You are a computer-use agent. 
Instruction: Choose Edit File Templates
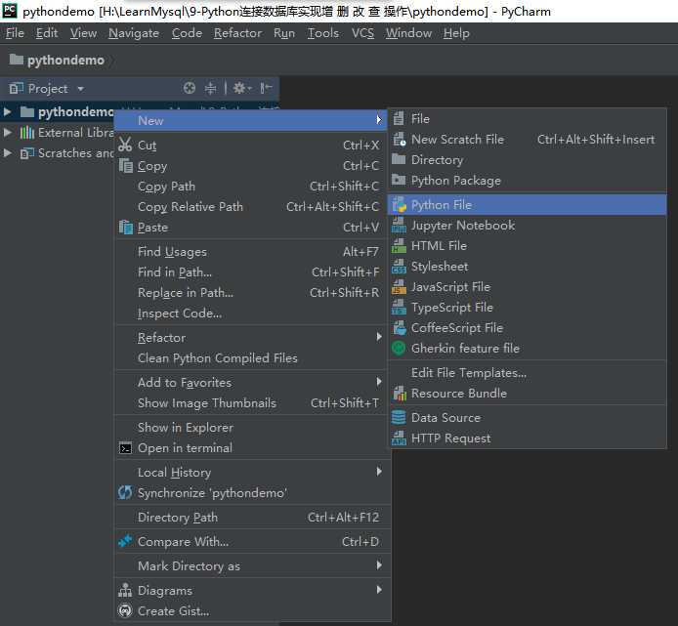tap(528, 373)
